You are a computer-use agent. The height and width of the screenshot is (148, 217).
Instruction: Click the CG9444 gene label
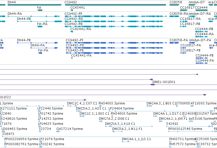(201, 8)
